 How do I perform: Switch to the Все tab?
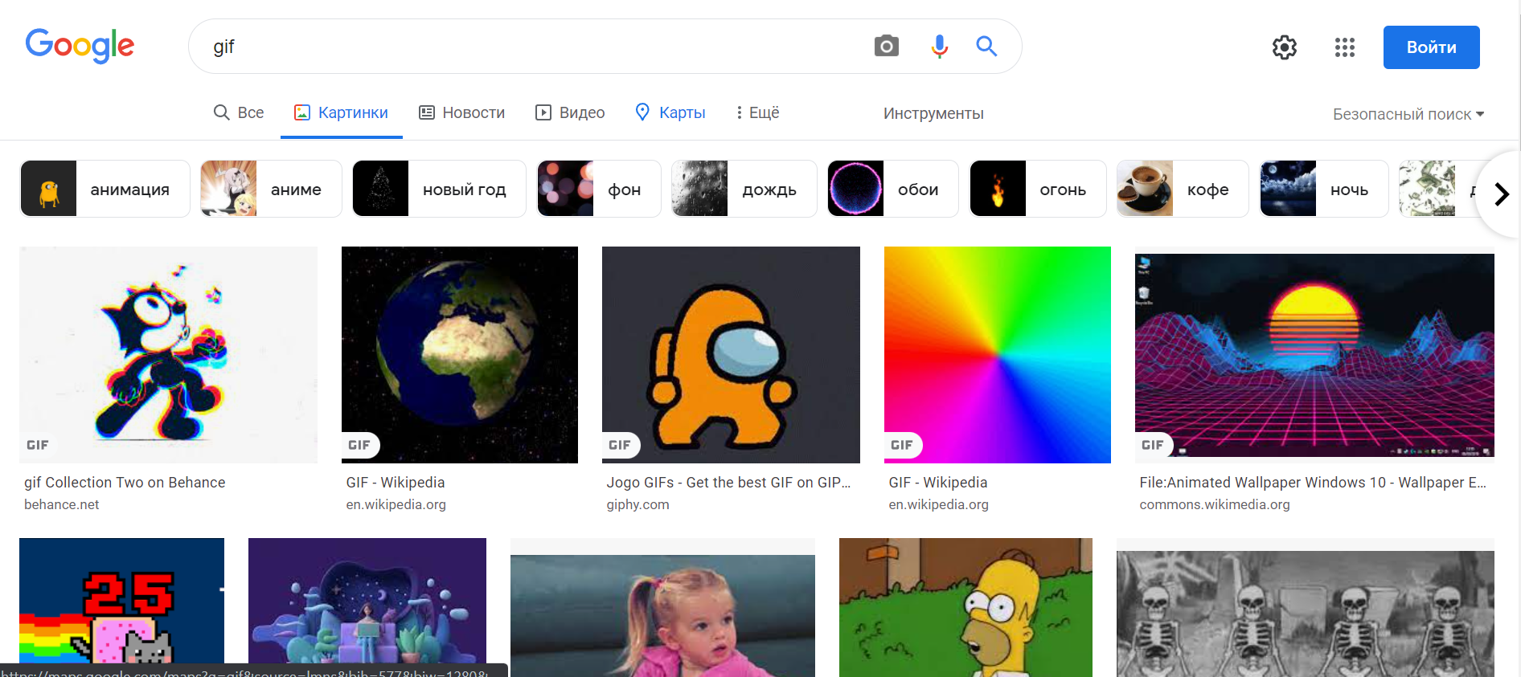[239, 113]
